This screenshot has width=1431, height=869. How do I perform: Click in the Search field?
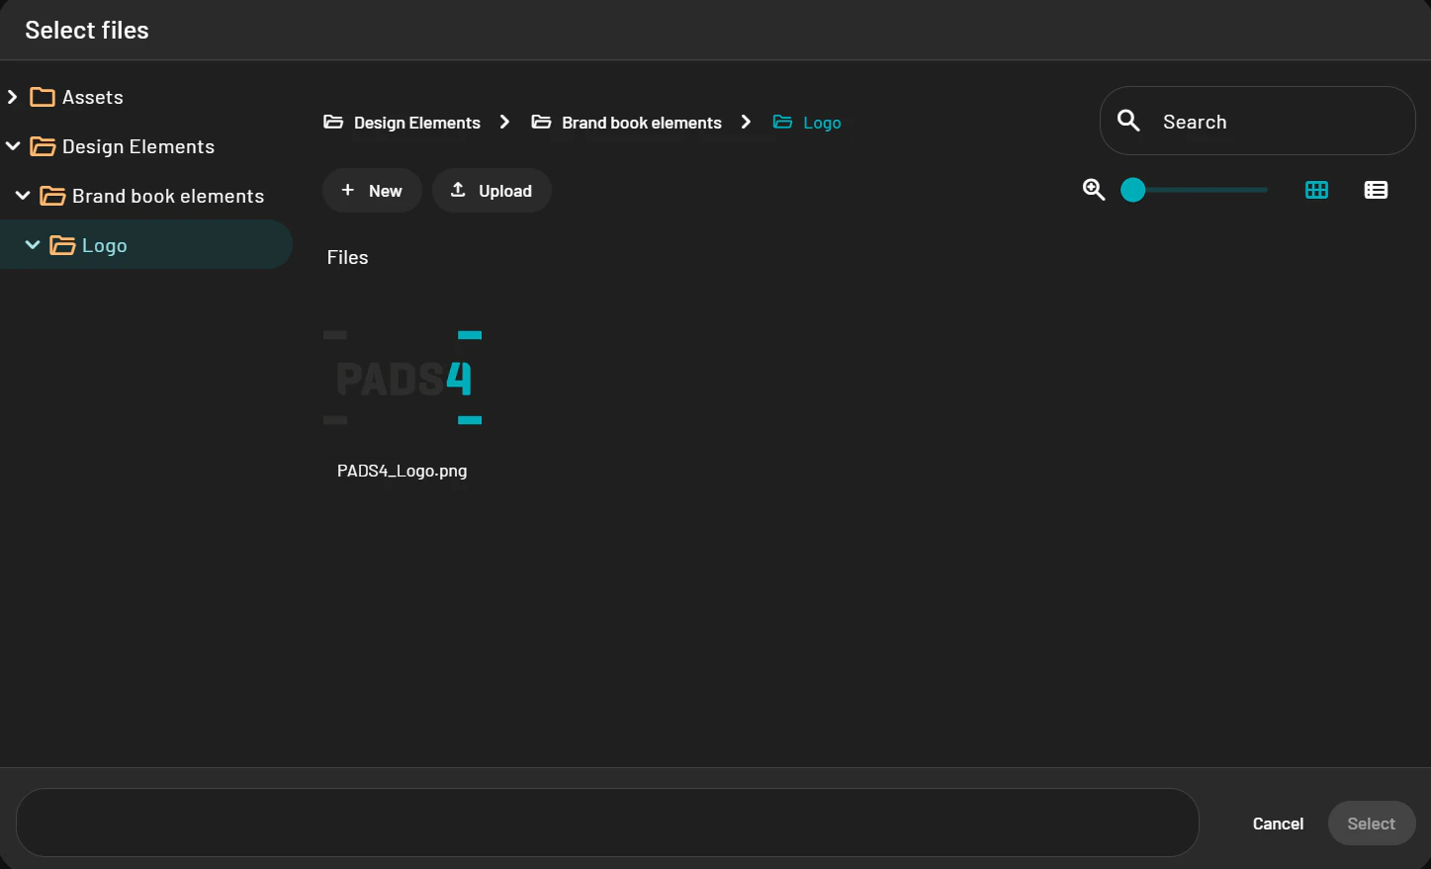[x=1258, y=121]
